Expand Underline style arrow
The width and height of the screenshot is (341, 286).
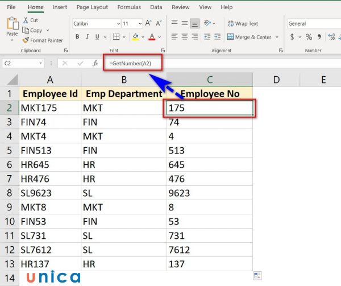[x=105, y=37]
